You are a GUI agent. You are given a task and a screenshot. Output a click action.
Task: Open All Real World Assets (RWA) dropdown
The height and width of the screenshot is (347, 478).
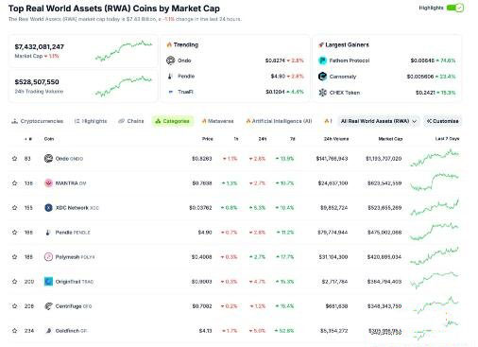pyautogui.click(x=378, y=121)
